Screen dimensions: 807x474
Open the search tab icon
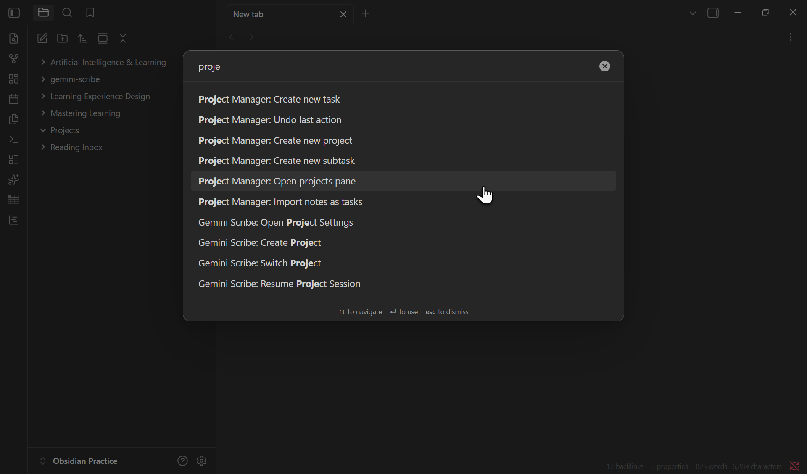click(x=67, y=13)
